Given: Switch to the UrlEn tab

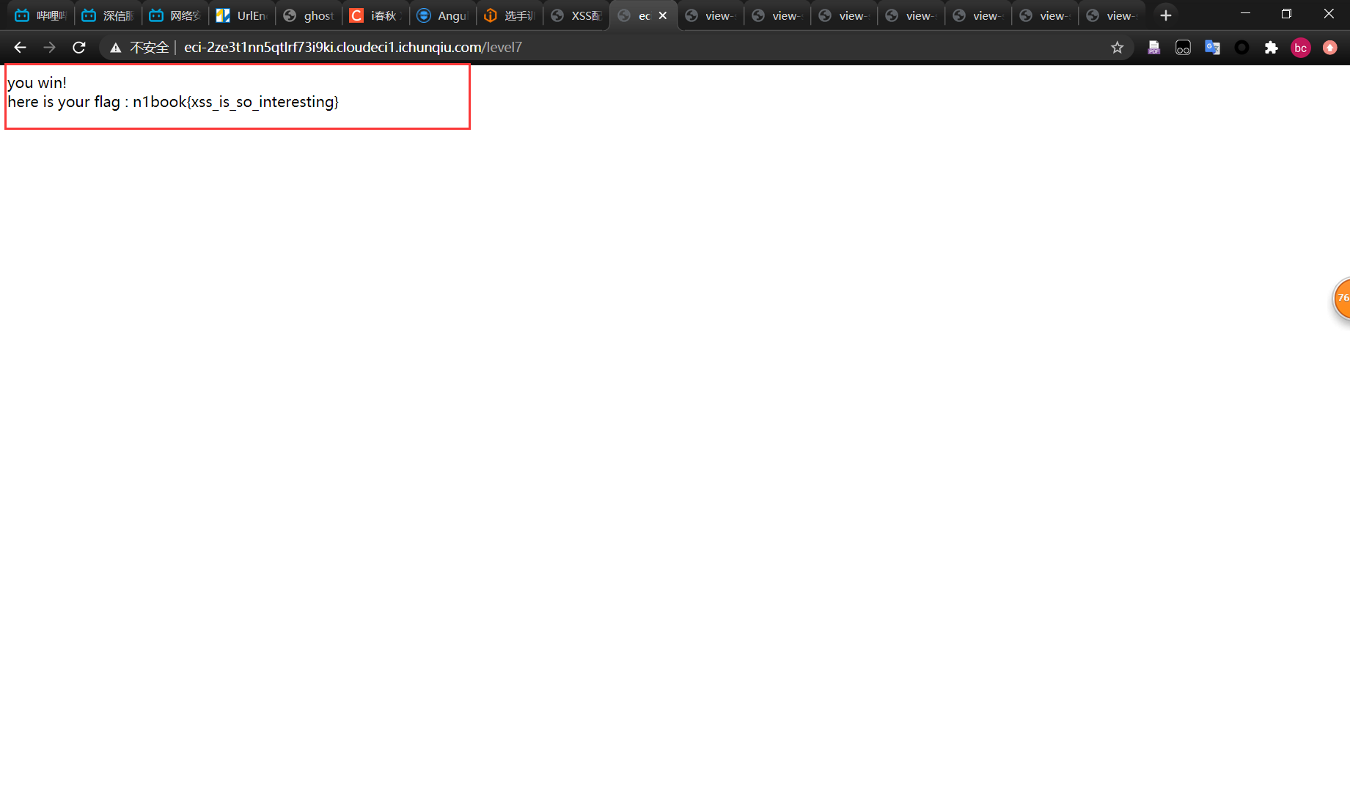Looking at the screenshot, I should coord(242,15).
